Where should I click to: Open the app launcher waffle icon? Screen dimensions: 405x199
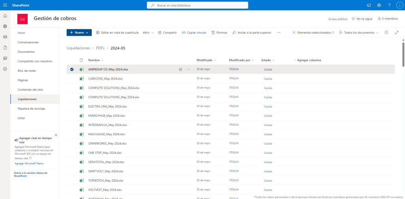click(x=5, y=5)
